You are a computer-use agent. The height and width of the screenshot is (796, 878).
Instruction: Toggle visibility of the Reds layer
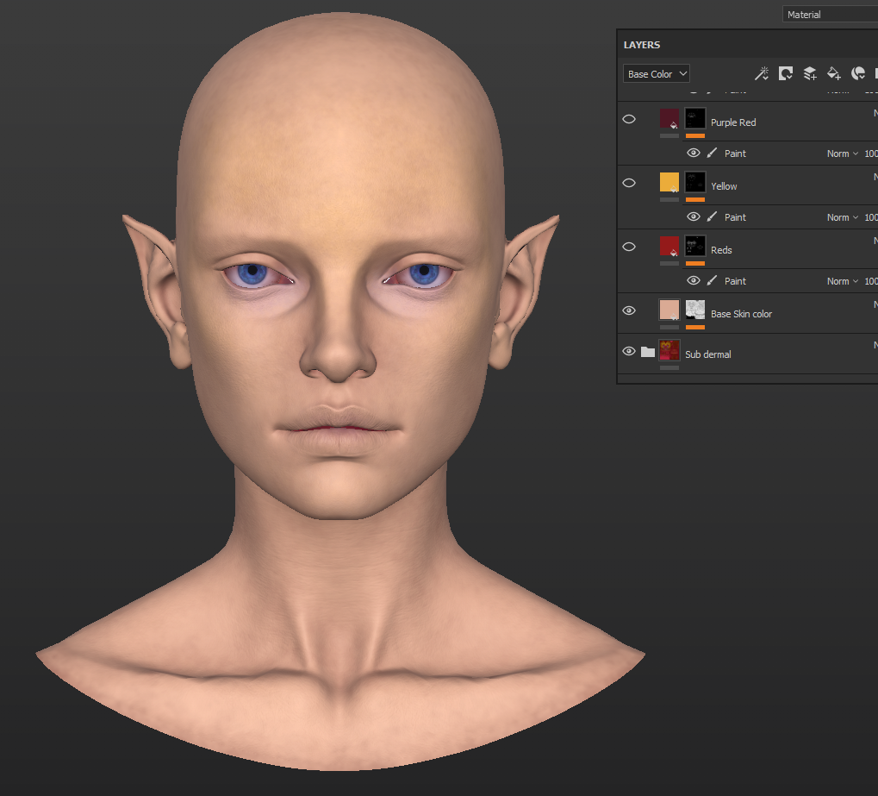629,248
